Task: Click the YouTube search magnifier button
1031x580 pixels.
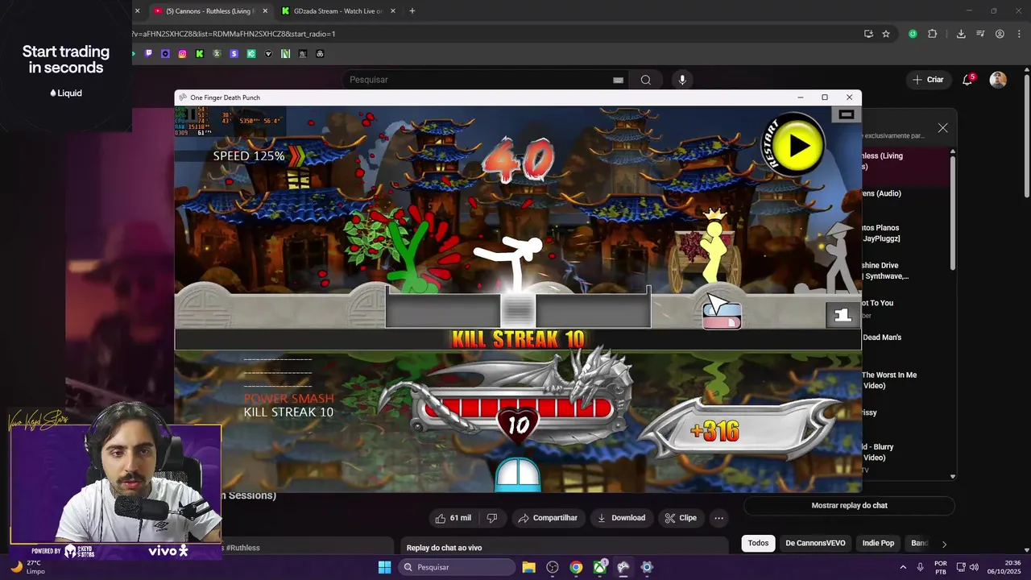Action: tap(645, 80)
